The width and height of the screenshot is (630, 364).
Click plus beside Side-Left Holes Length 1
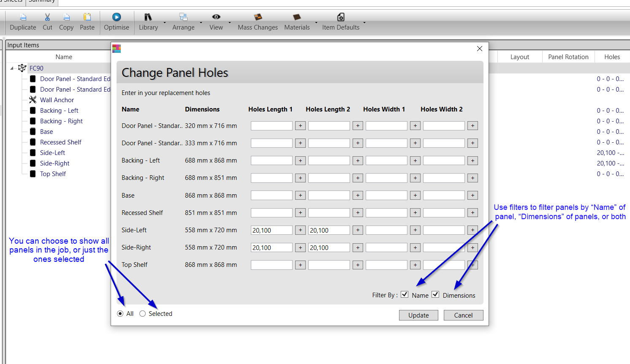300,230
